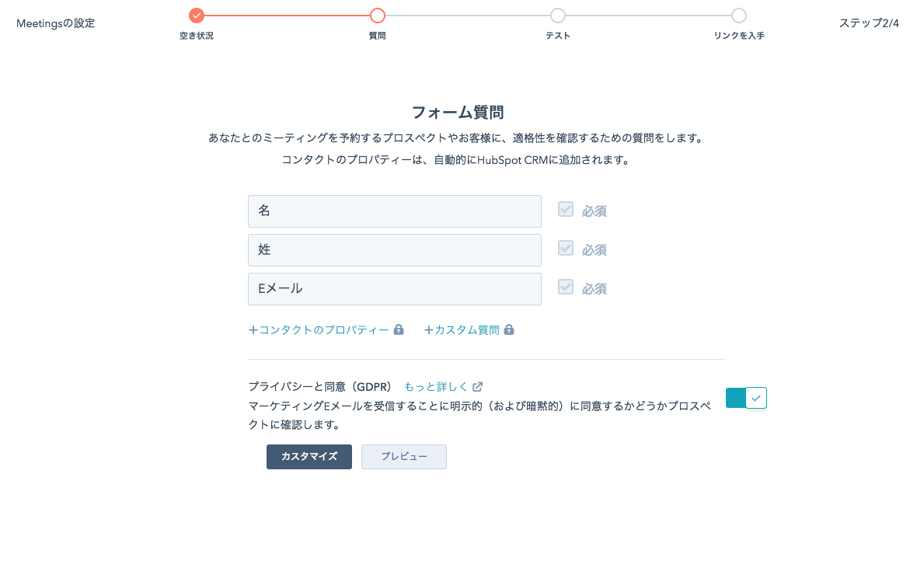
Task: Click the 質問 step circle
Action: pyautogui.click(x=378, y=16)
